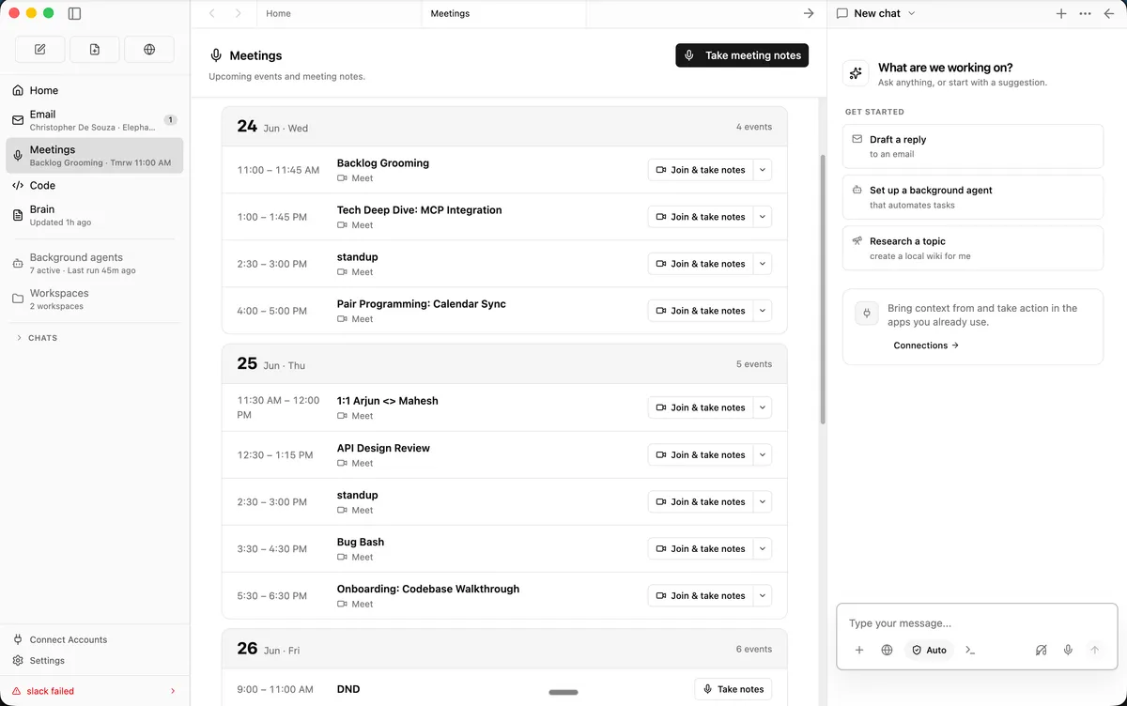Image resolution: width=1127 pixels, height=706 pixels.
Task: Join & take notes for Bug Bash
Action: click(701, 548)
